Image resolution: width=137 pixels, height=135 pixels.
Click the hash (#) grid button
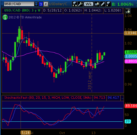click(46, 4)
